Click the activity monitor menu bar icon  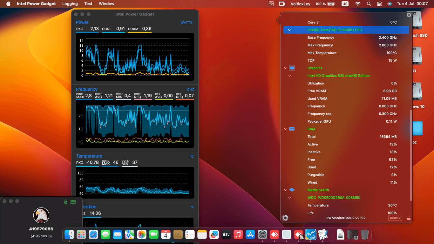[x=271, y=4]
